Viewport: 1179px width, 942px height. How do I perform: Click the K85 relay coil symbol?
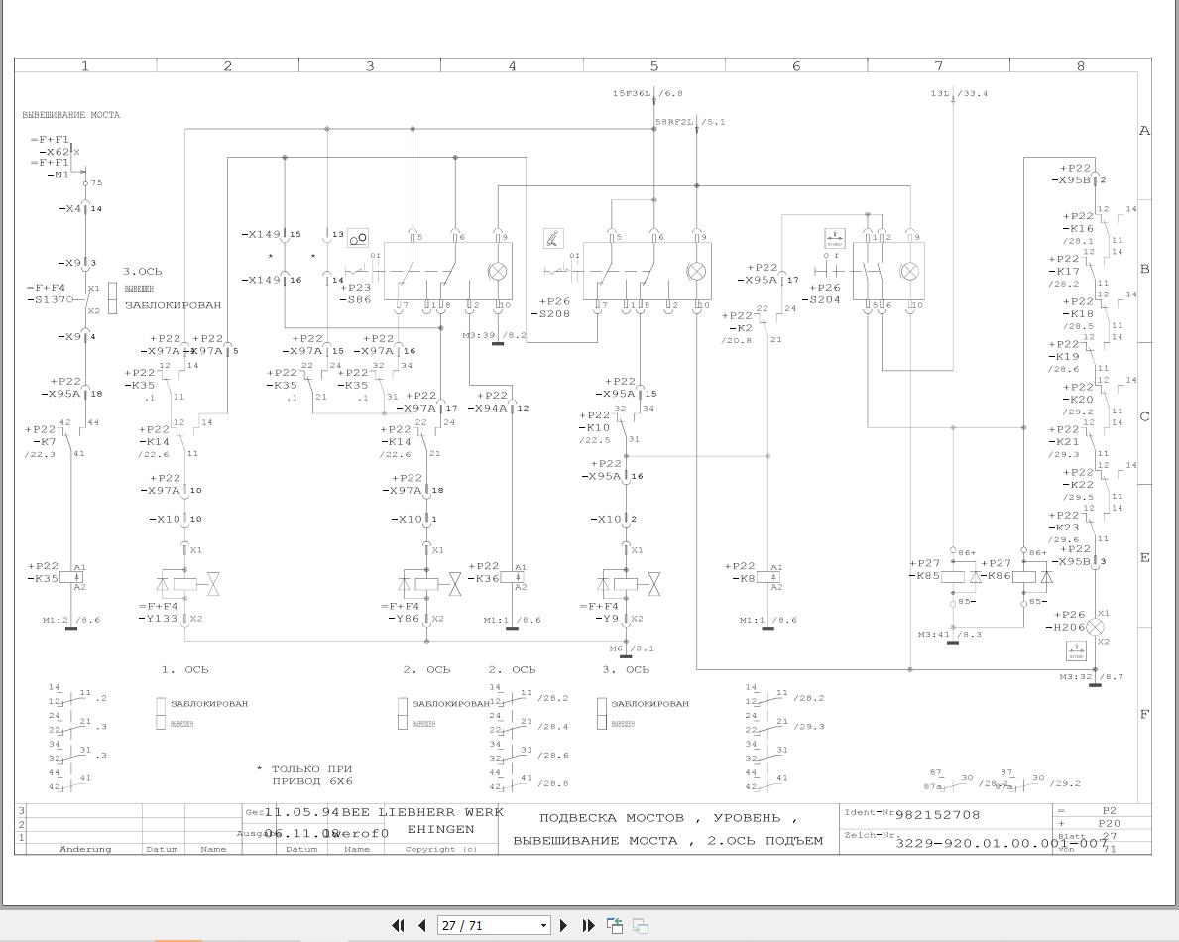pyautogui.click(x=953, y=576)
